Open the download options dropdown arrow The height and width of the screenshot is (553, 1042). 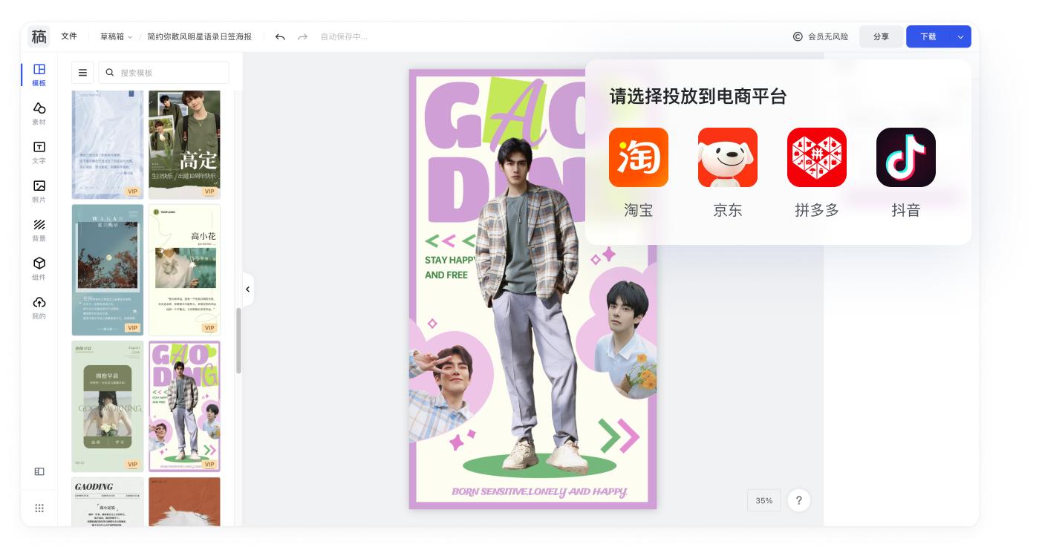[x=960, y=36]
